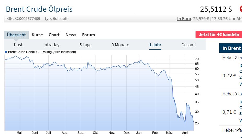Display the 3 Monate chart range
Image resolution: width=242 pixels, height=138 pixels.
[120, 45]
